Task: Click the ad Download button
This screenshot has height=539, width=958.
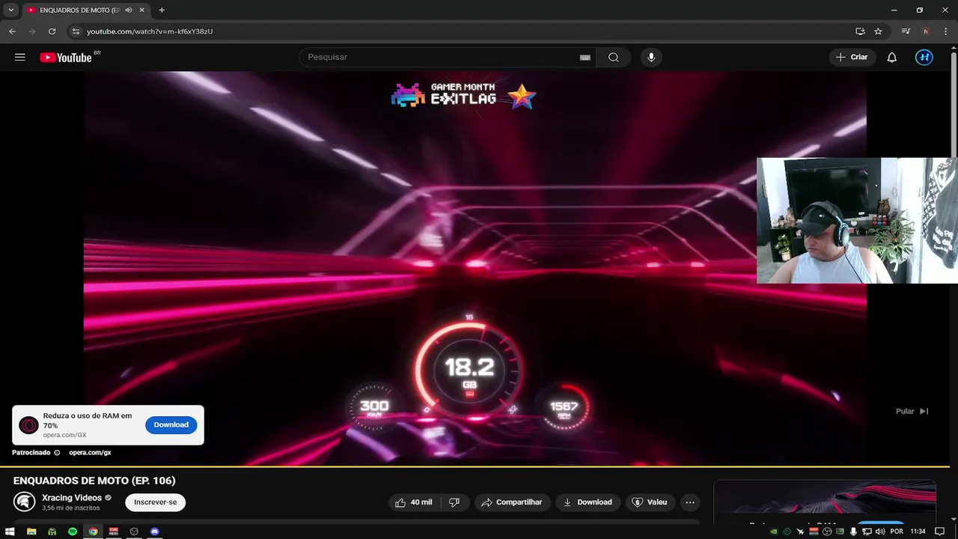Action: [171, 424]
